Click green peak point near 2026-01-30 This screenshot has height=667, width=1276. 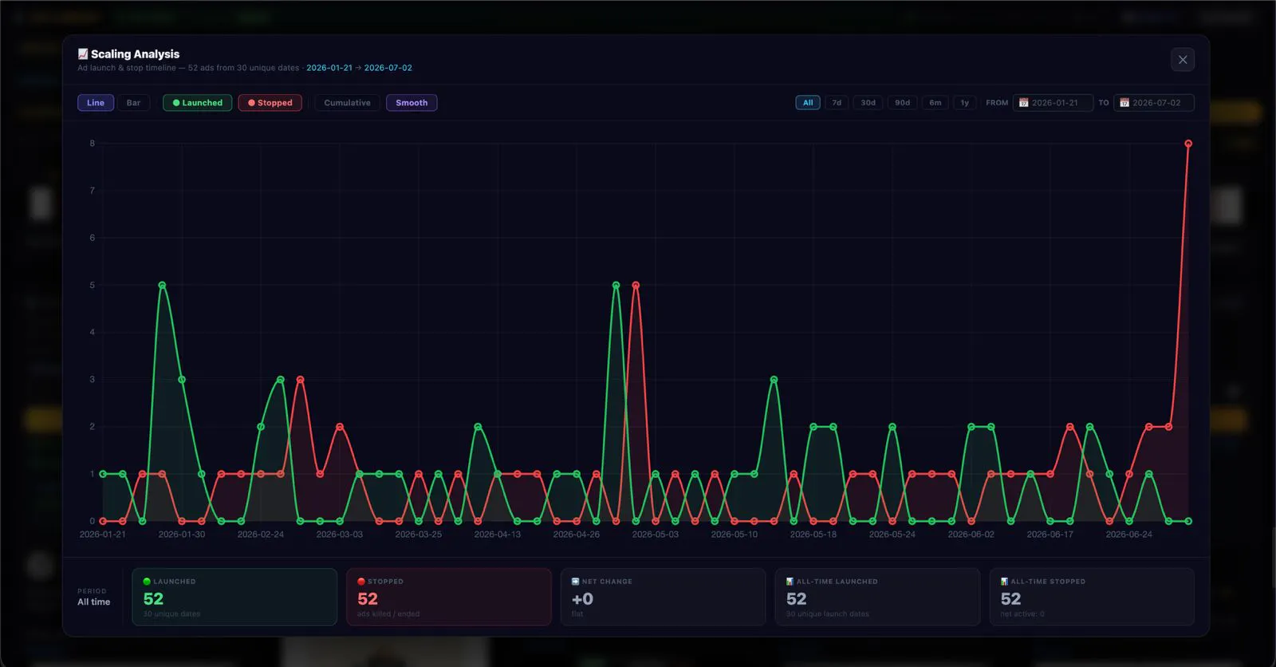click(x=163, y=285)
